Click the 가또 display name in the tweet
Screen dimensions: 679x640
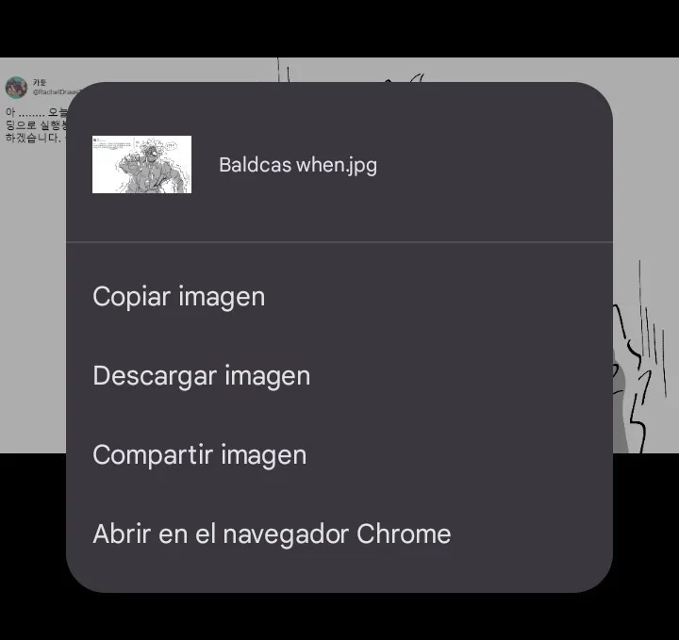point(40,82)
